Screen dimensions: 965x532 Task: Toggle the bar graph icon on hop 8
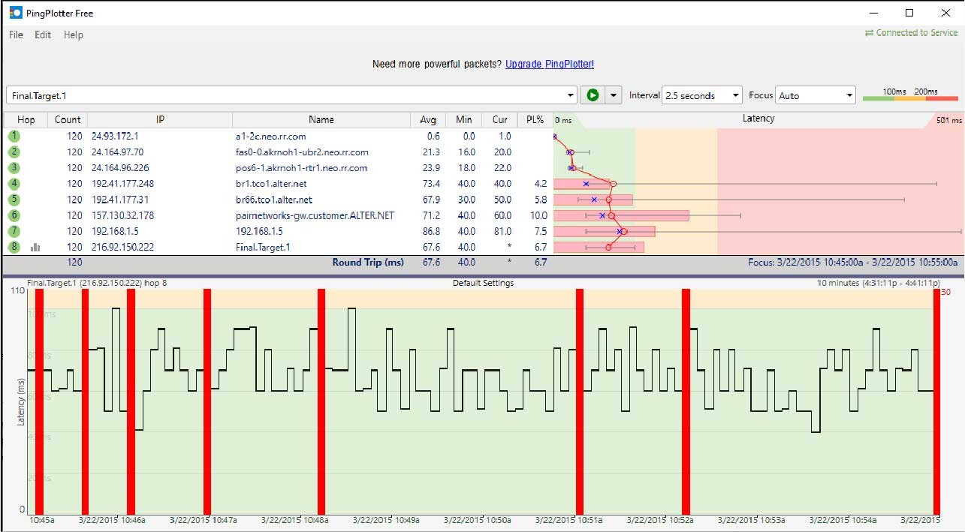pos(35,247)
